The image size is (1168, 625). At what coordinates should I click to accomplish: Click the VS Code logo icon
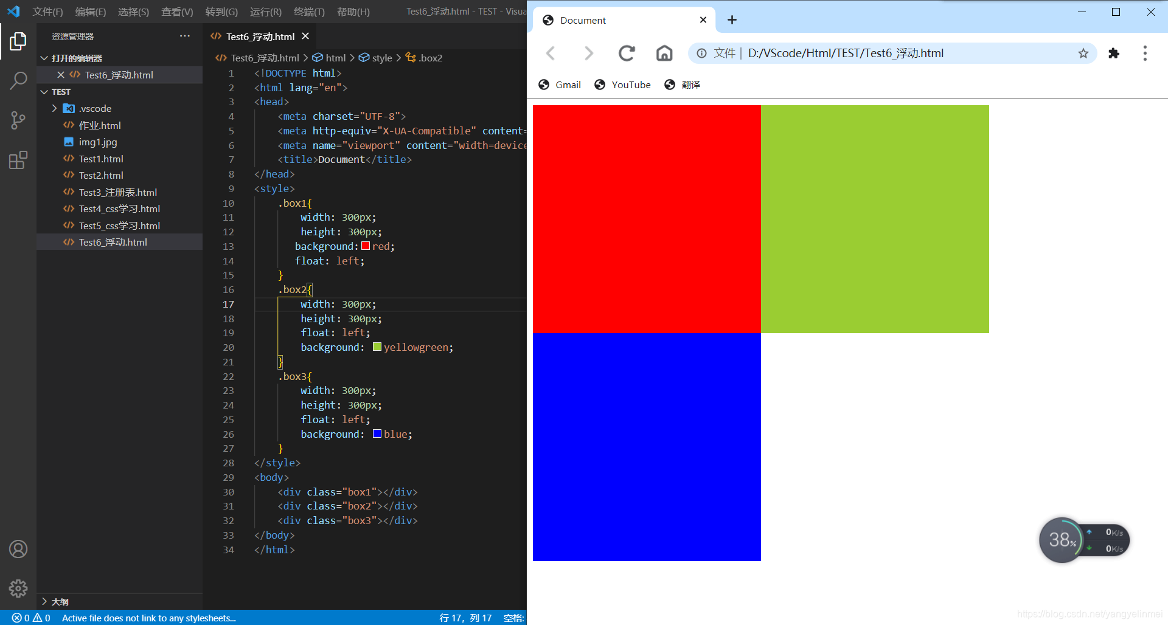pos(13,12)
